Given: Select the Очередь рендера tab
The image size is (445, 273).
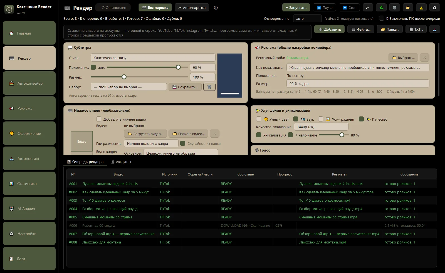Looking at the screenshot, I should [85, 162].
